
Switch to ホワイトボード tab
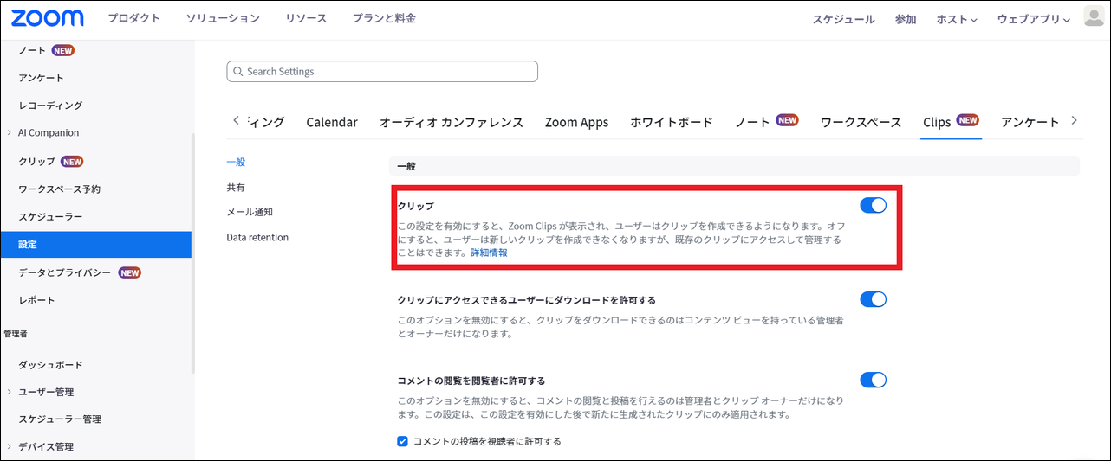coord(672,122)
